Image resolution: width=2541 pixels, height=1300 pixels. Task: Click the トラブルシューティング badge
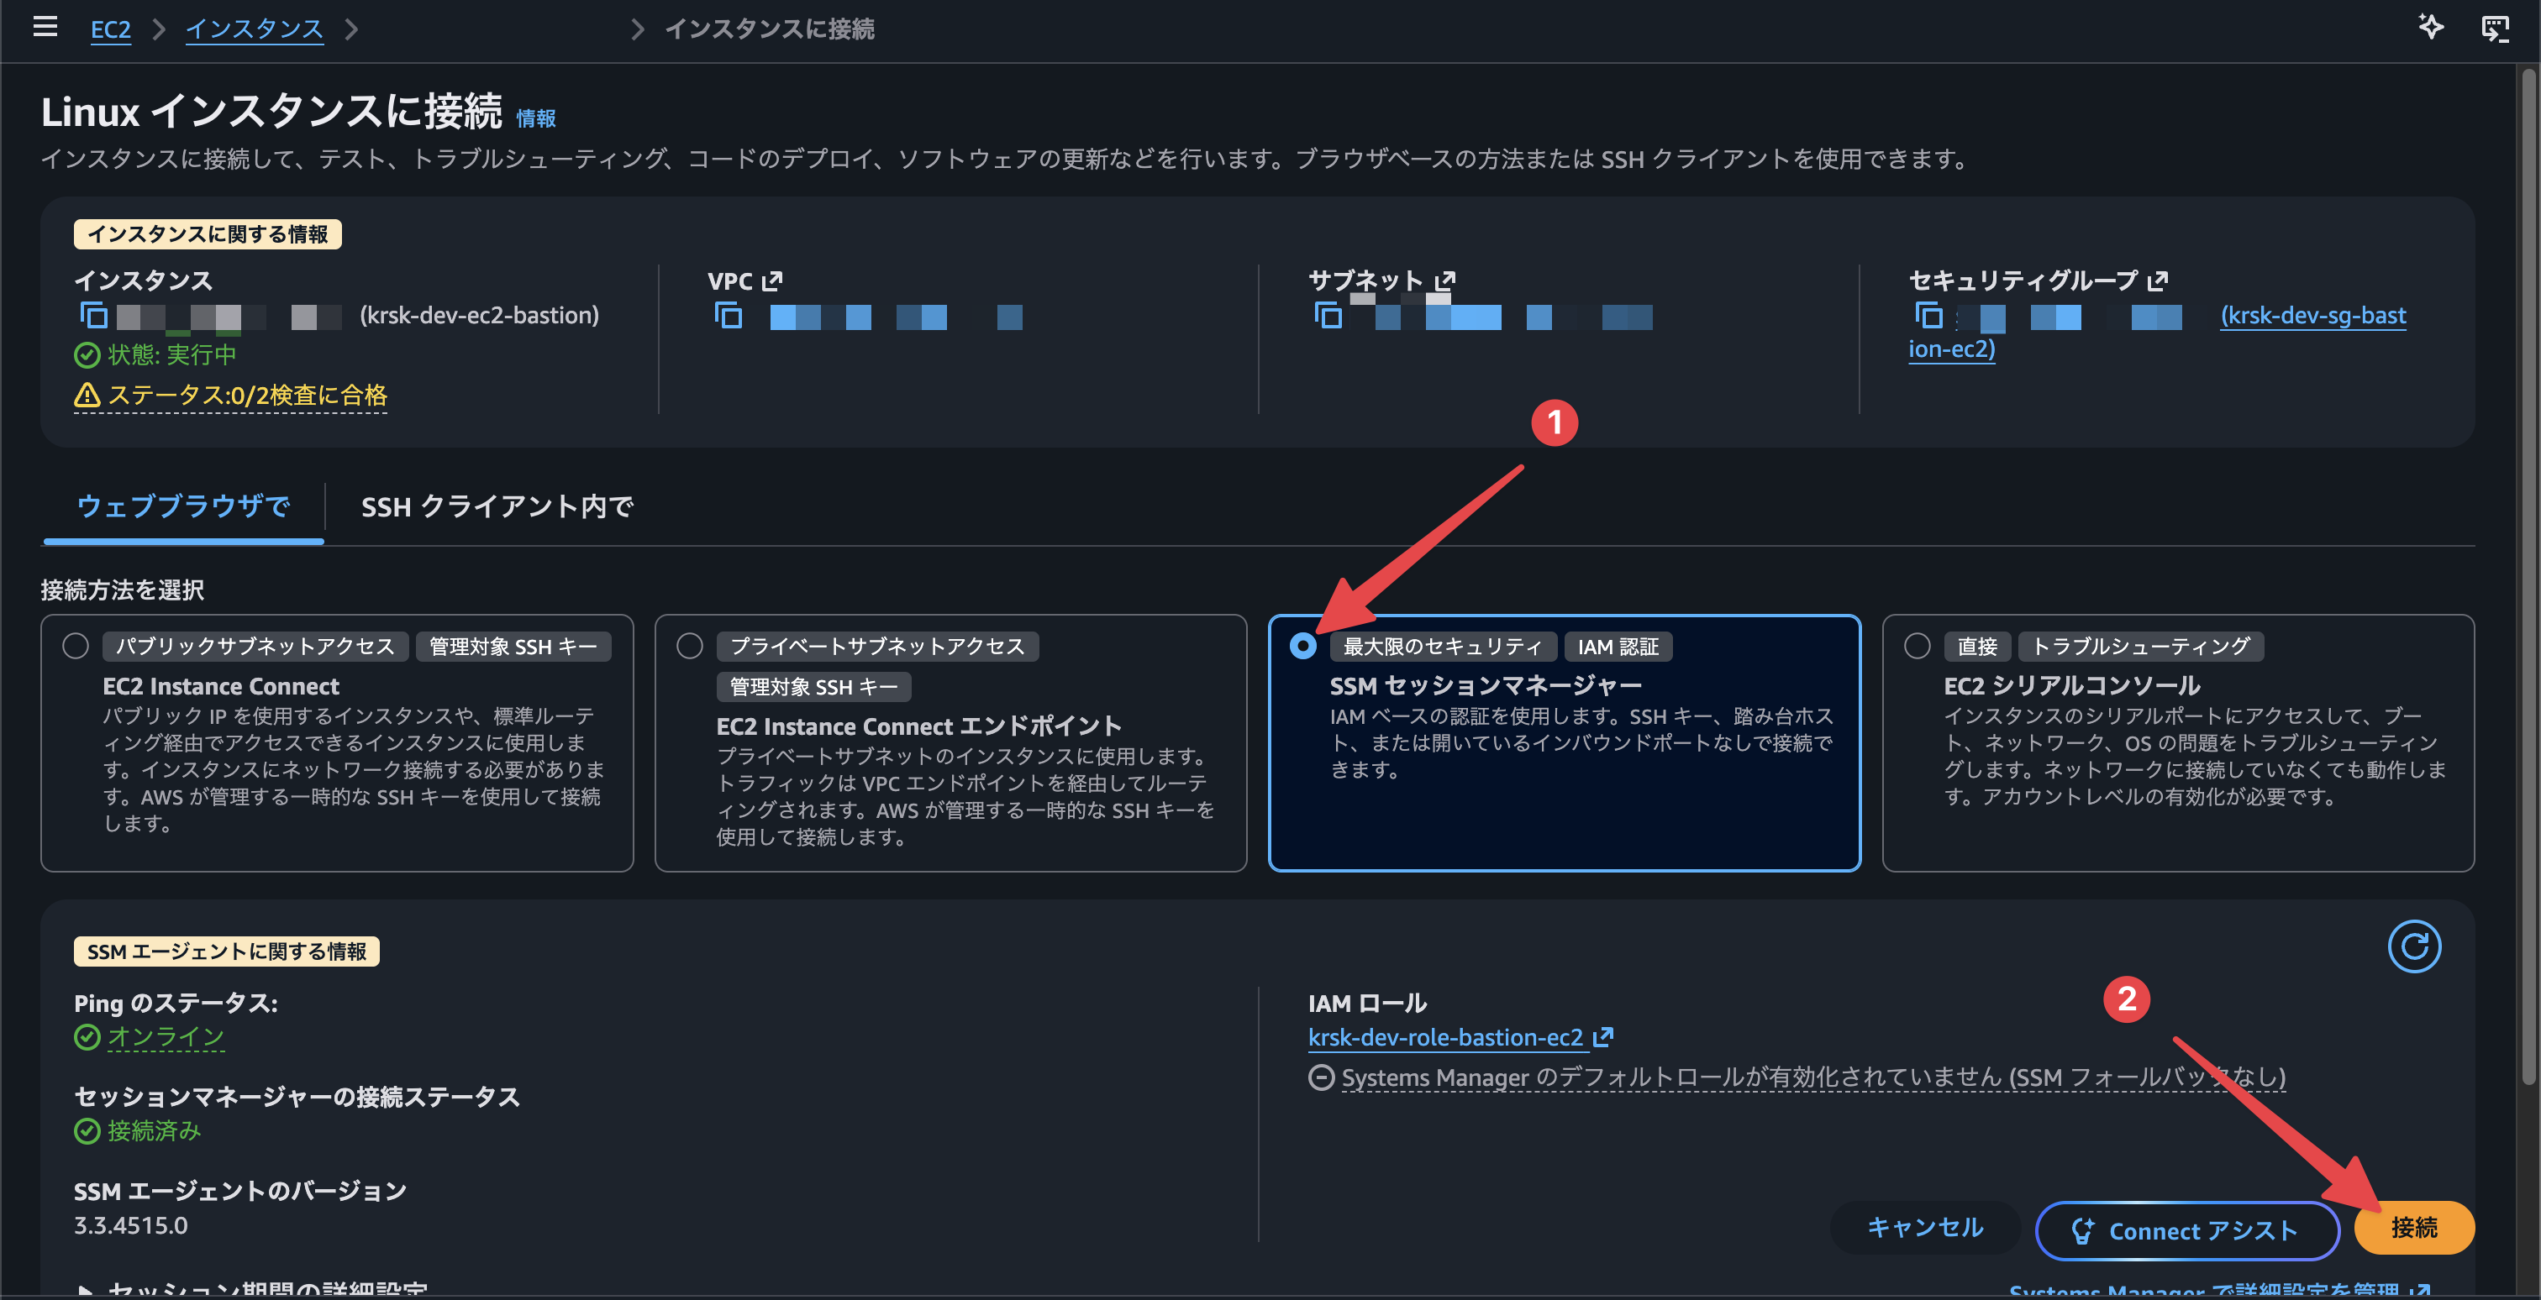(2140, 647)
